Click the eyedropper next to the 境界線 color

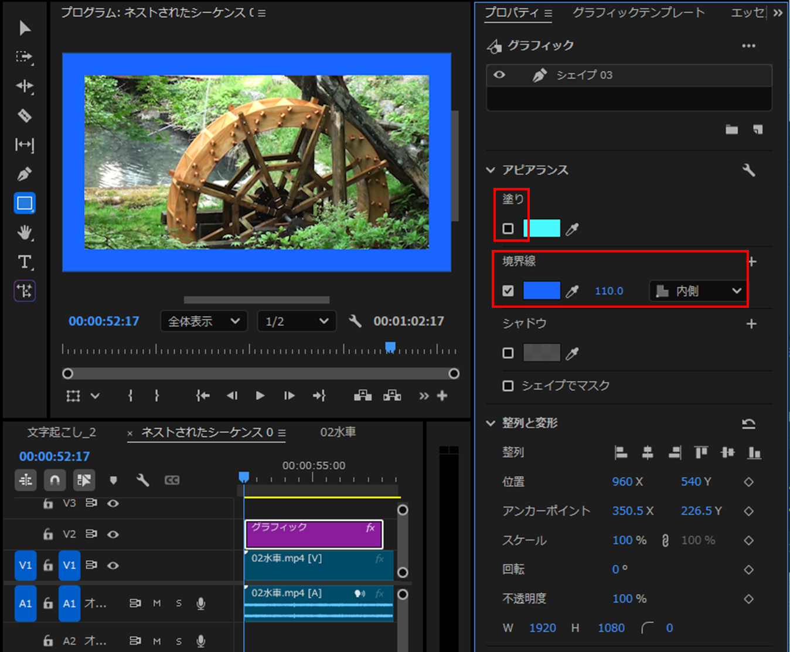[573, 290]
